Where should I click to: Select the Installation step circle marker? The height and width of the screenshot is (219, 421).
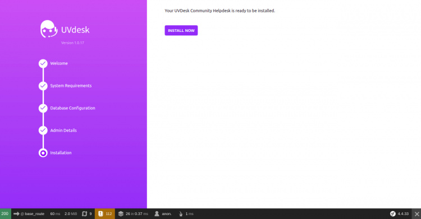[x=43, y=153]
